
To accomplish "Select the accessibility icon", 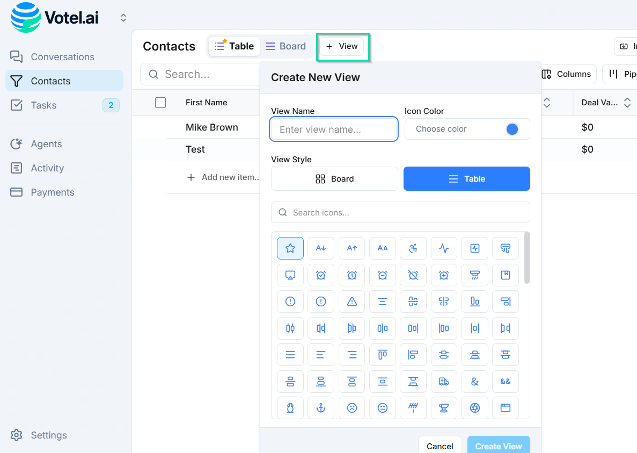I will click(x=413, y=248).
